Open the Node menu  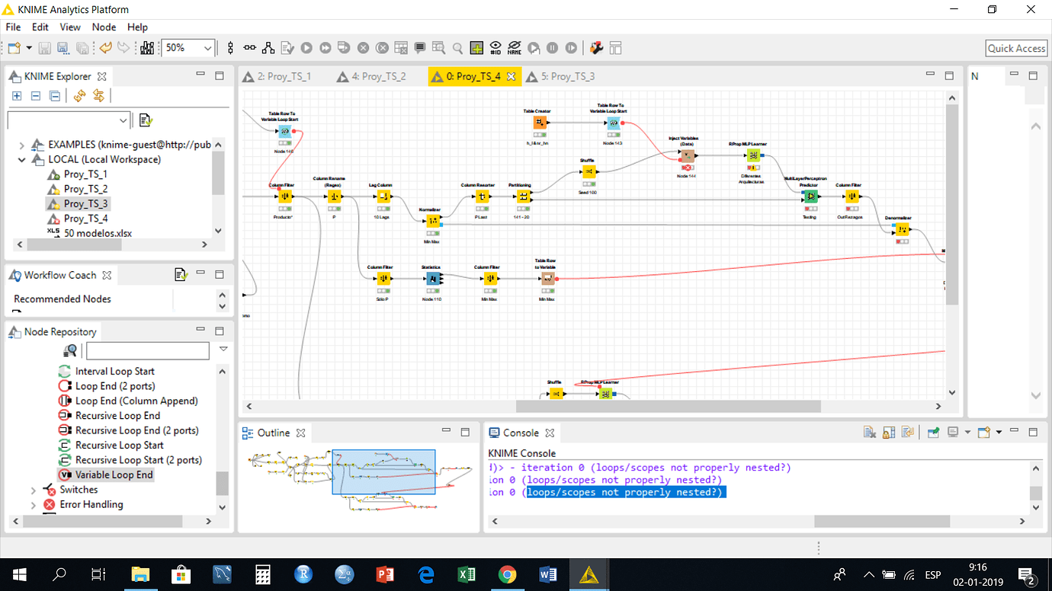coord(104,27)
